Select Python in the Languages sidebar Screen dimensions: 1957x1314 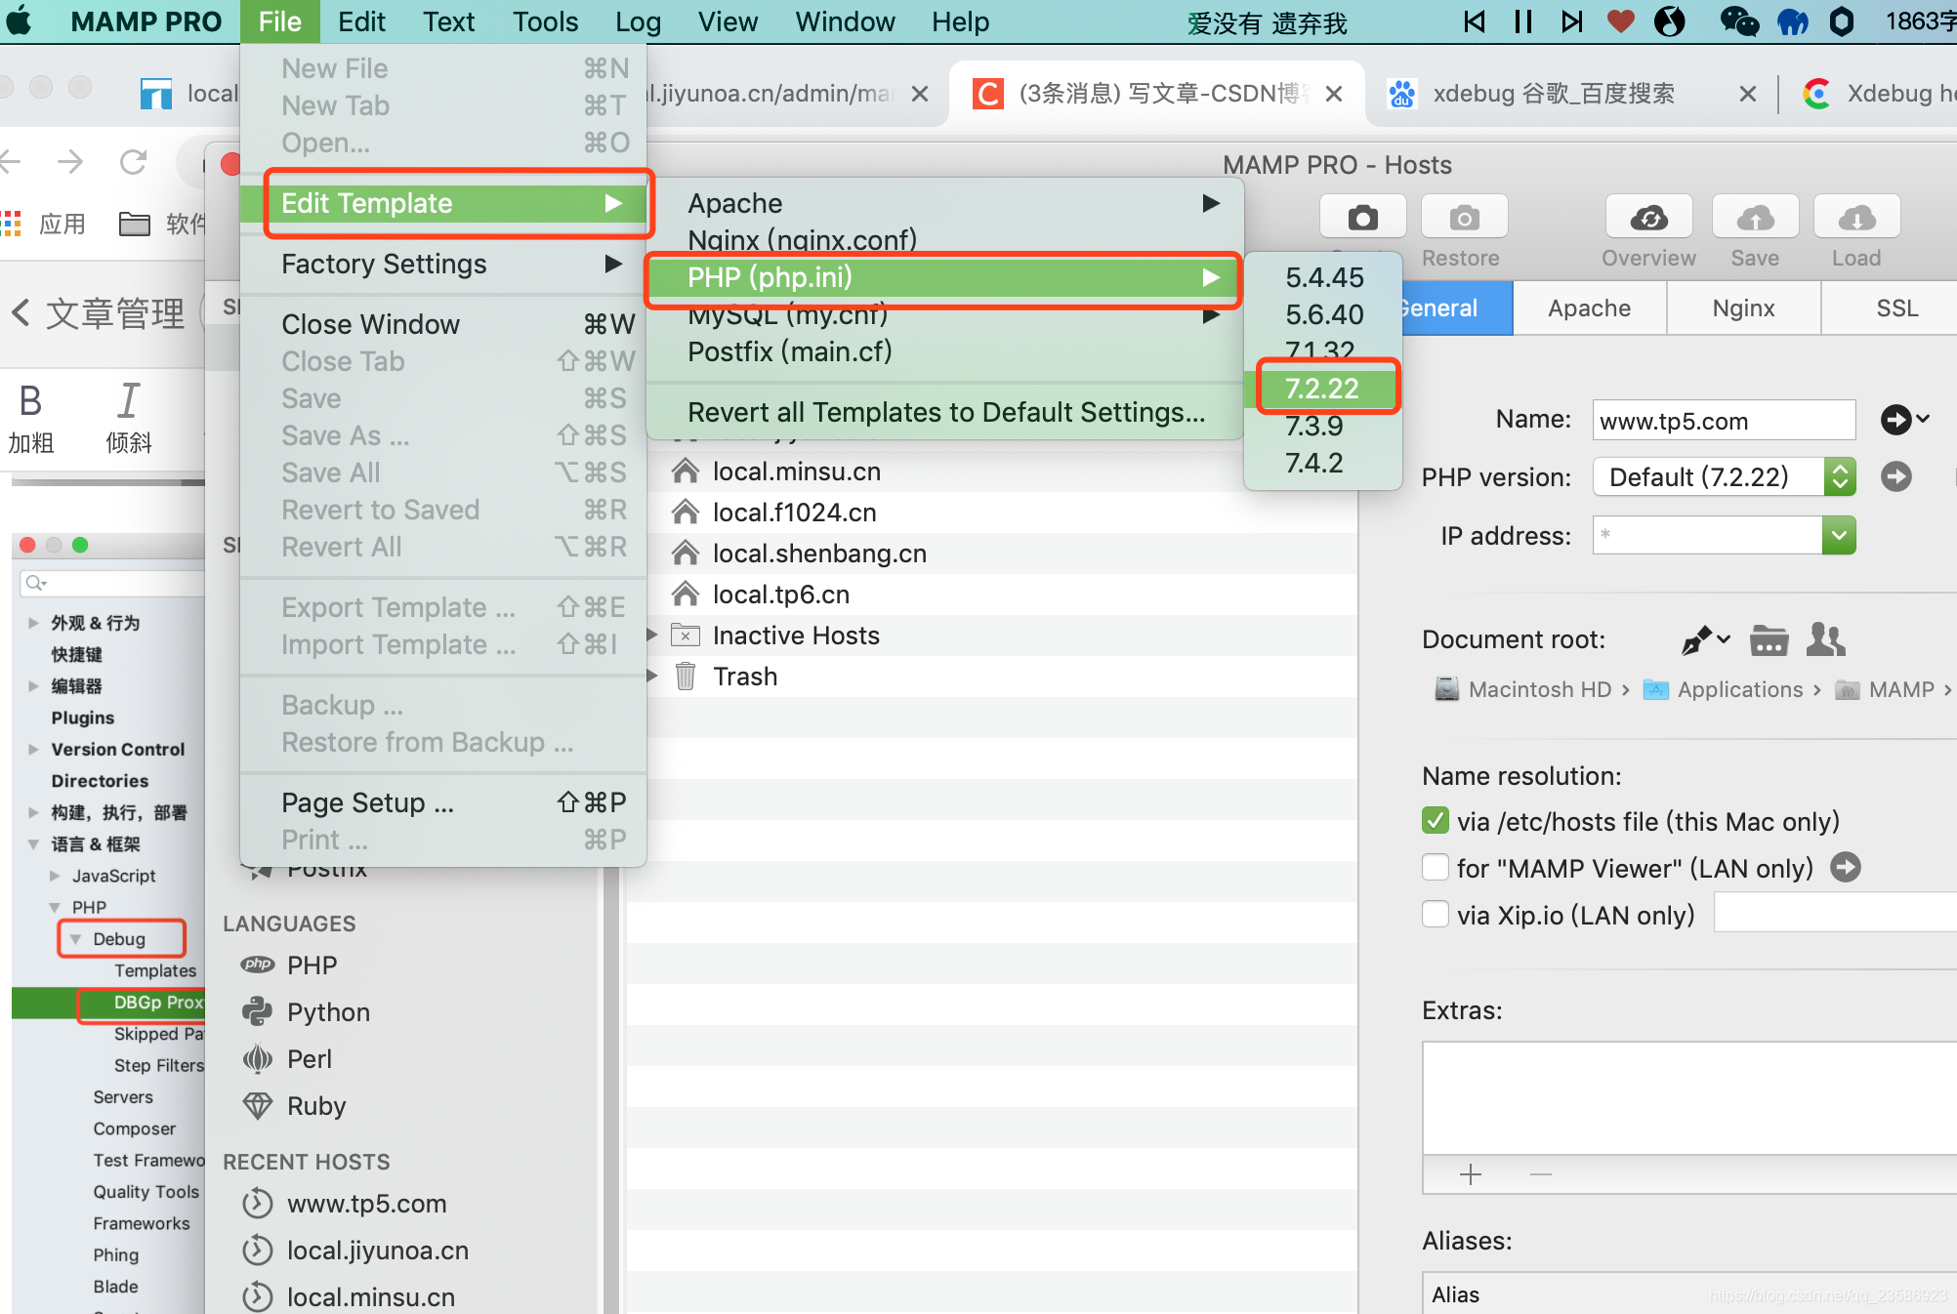[x=328, y=1012]
